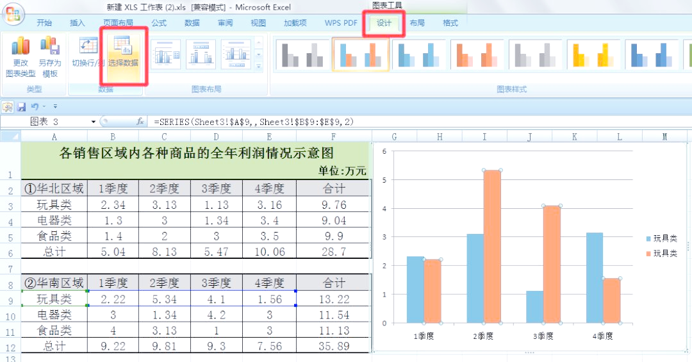
Task: Switch to the 设计 chart tools tab
Action: 384,22
